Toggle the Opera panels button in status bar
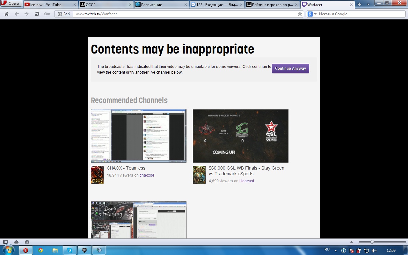The image size is (408, 255). (5, 242)
